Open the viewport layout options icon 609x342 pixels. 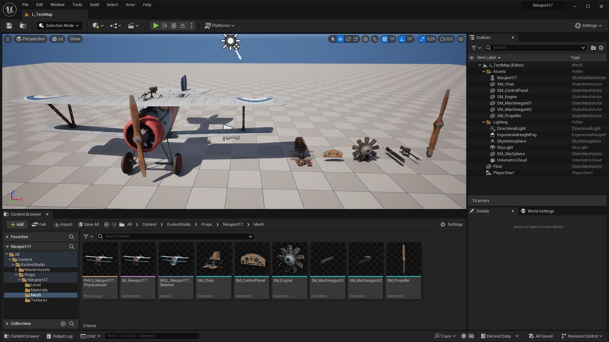[x=461, y=39]
